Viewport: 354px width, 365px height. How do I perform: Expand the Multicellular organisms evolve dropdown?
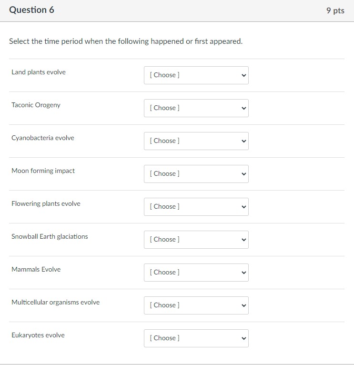pos(196,305)
